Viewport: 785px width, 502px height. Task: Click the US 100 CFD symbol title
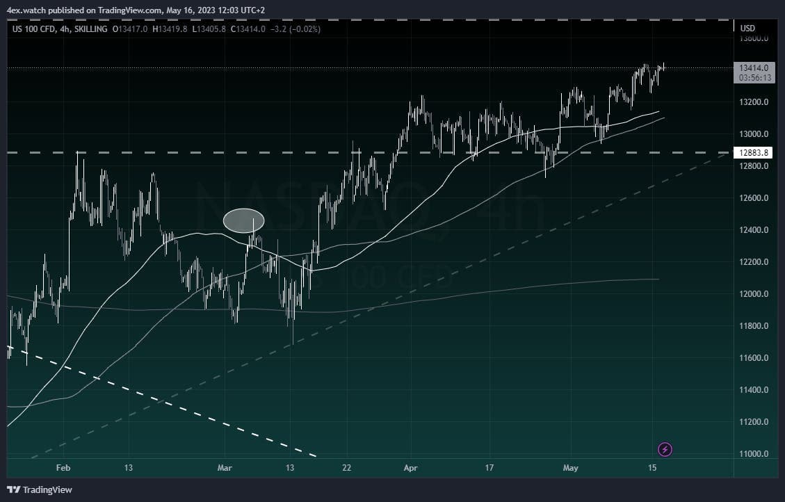tap(34, 29)
